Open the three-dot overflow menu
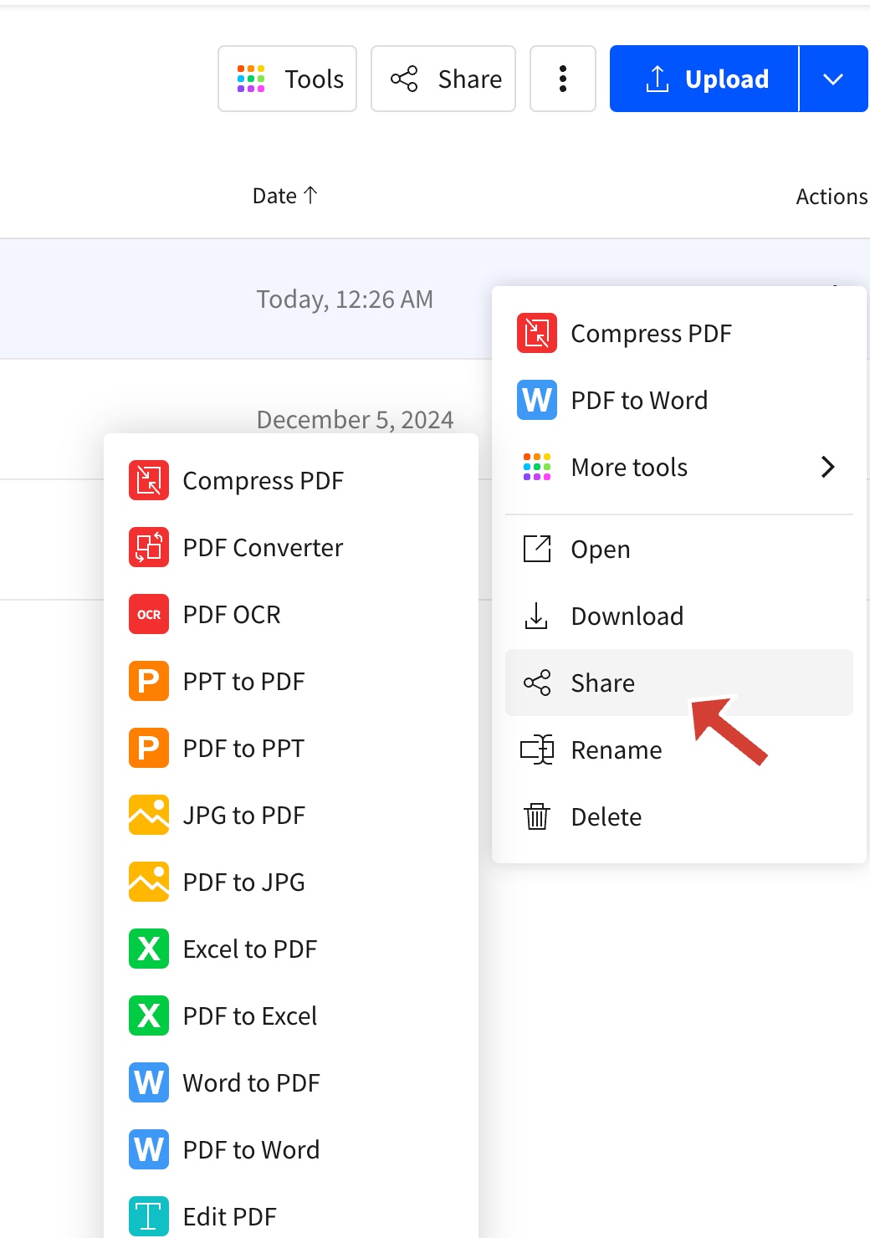 [x=562, y=79]
